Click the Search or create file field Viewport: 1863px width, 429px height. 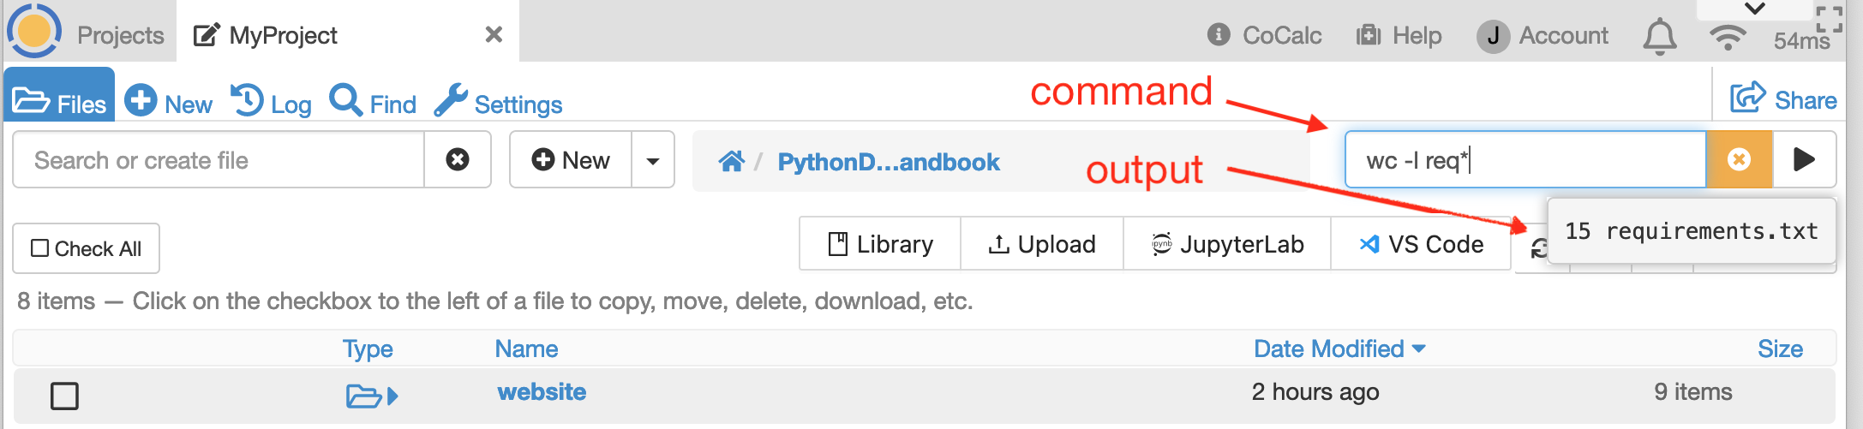(219, 160)
